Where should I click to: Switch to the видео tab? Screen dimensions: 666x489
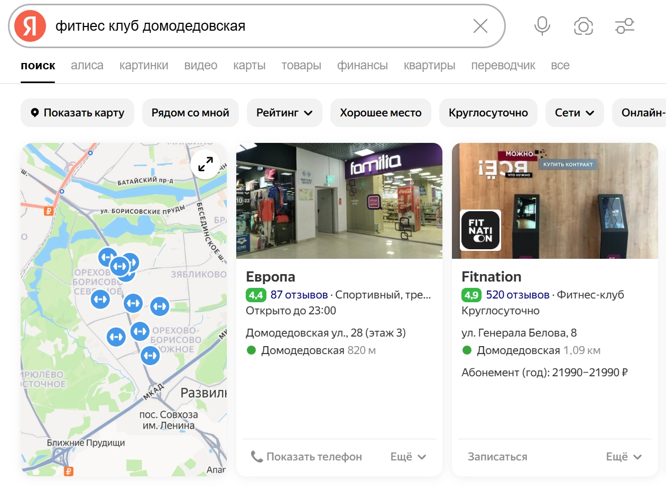[x=201, y=66]
